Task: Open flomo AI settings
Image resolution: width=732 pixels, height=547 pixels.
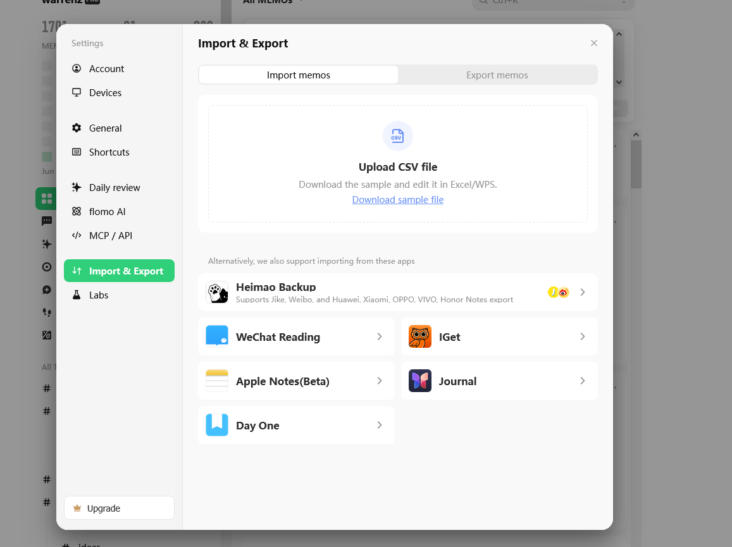Action: point(119,211)
